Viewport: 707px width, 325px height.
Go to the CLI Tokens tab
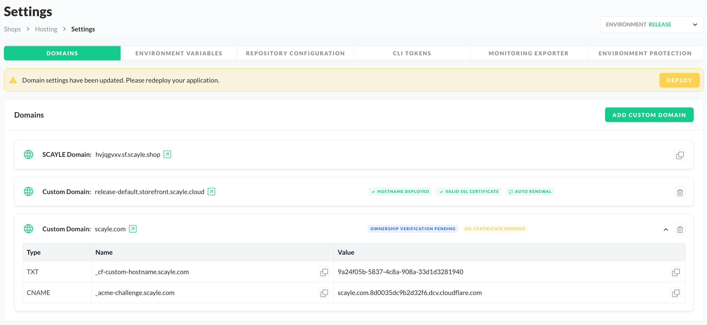click(x=412, y=53)
